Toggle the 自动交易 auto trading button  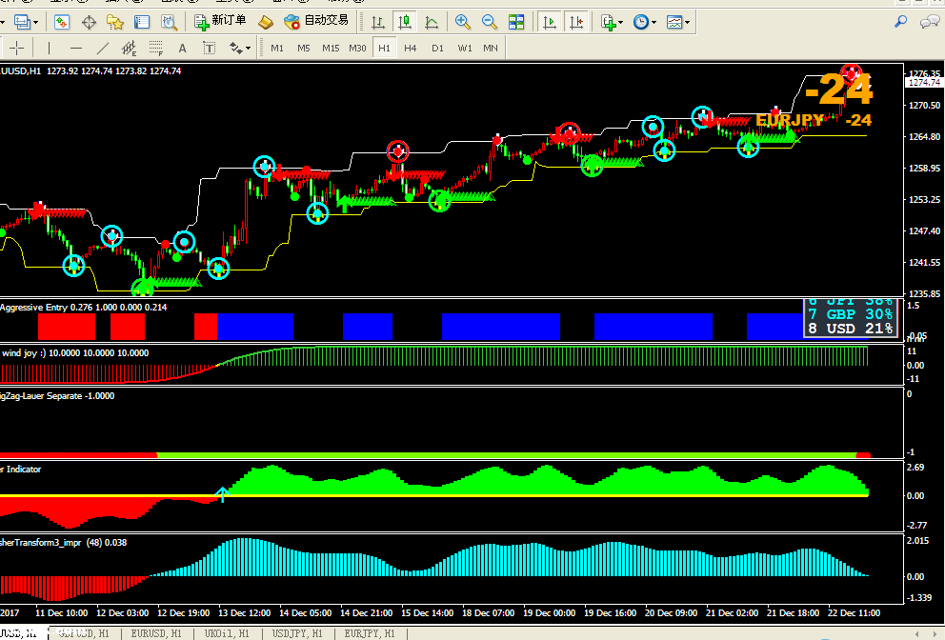(316, 22)
